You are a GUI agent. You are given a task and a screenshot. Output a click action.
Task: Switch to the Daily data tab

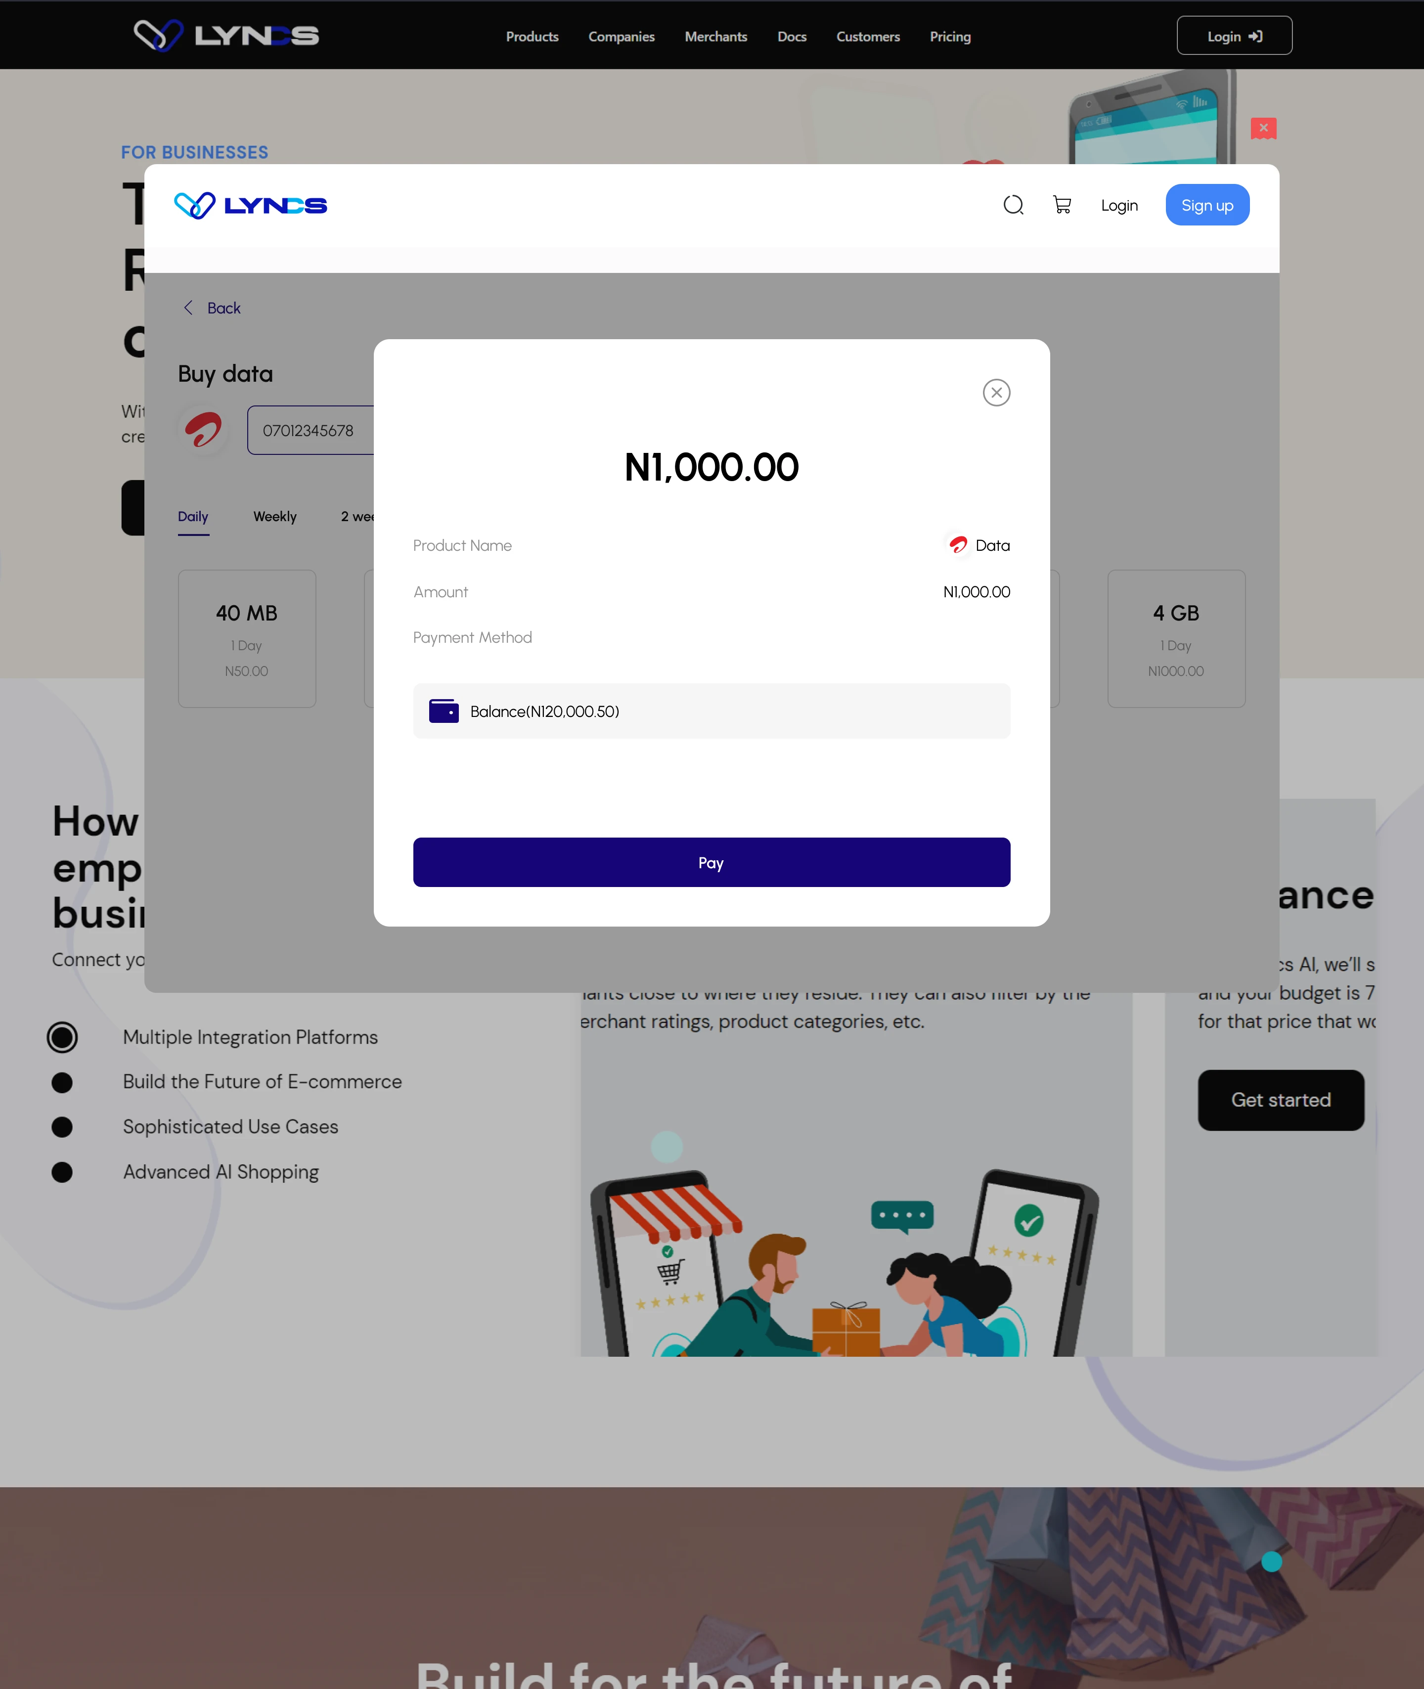[x=193, y=517]
